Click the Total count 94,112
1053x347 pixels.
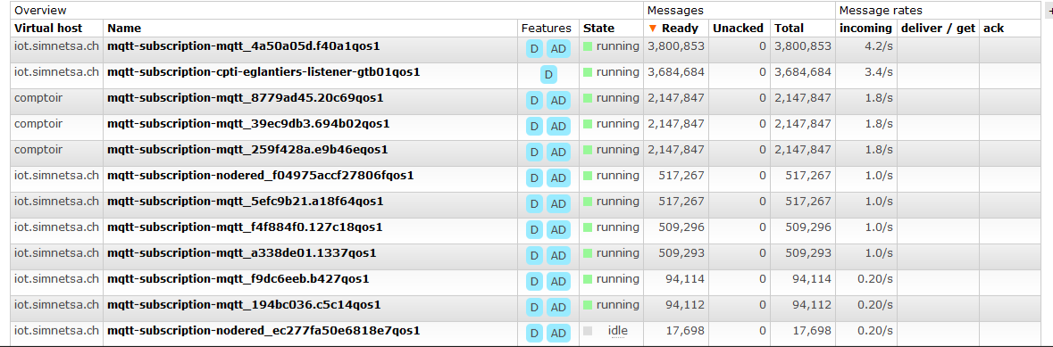tap(812, 305)
